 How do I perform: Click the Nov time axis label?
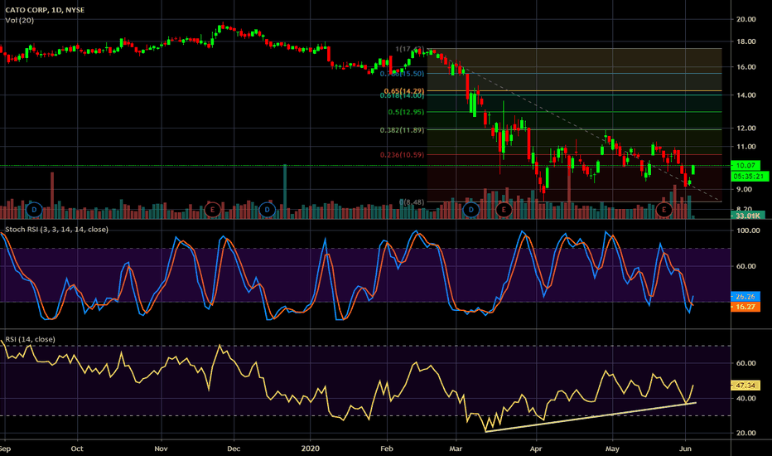click(x=161, y=449)
